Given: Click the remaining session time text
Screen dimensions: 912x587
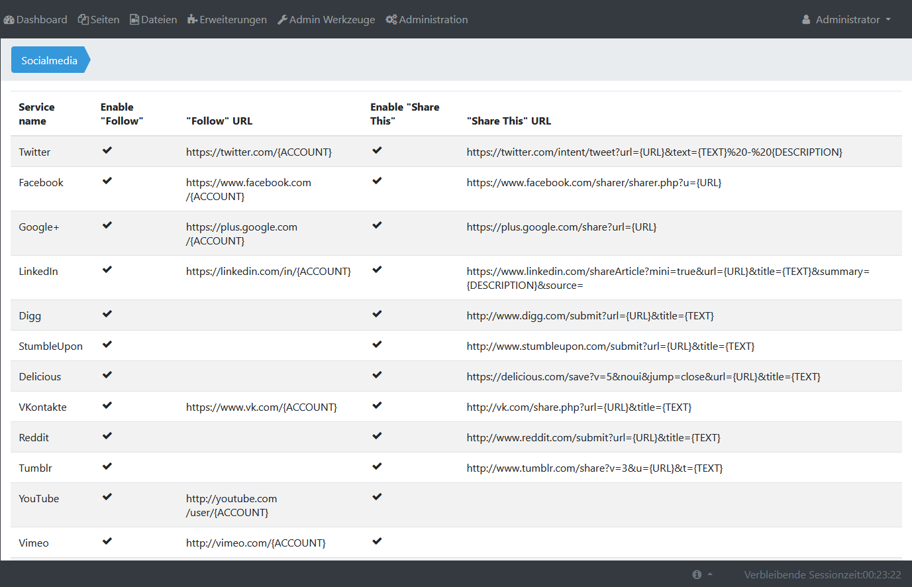Looking at the screenshot, I should tap(823, 574).
